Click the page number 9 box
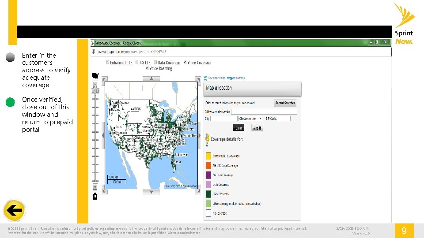The height and width of the screenshot is (238, 424). point(404,231)
